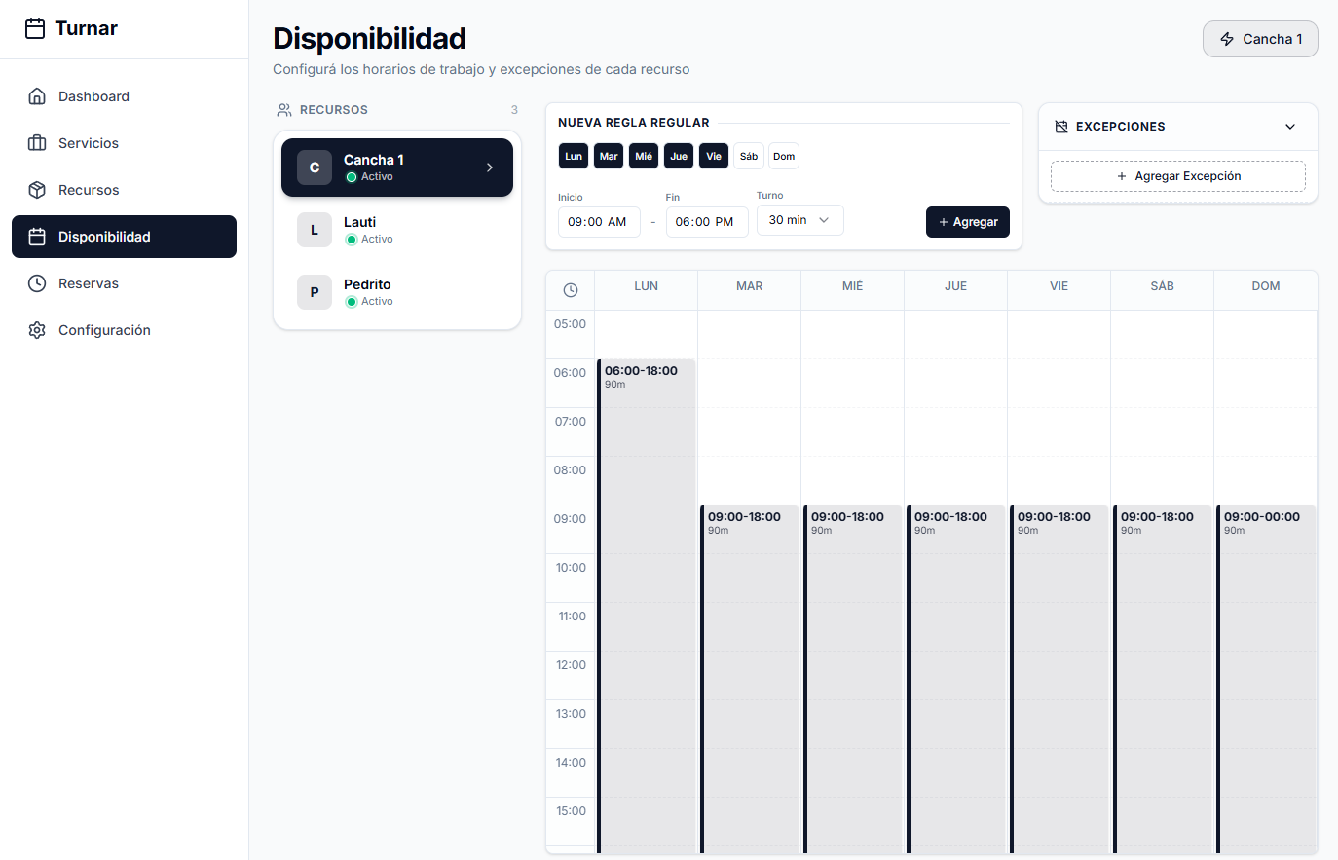The image size is (1338, 860).
Task: Click the Cancha 1 resource chevron arrow
Action: click(x=489, y=168)
